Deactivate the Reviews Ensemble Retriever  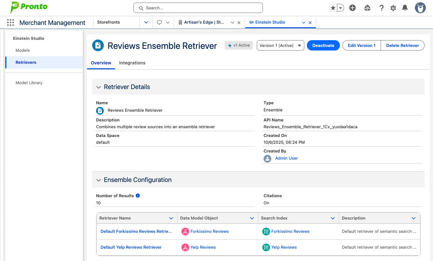point(323,45)
